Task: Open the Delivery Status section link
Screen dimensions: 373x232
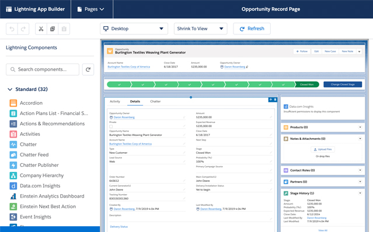Action: click(118, 227)
